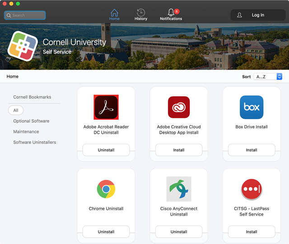This screenshot has height=244, width=289.
Task: Click the red notification count badge
Action: click(x=177, y=11)
